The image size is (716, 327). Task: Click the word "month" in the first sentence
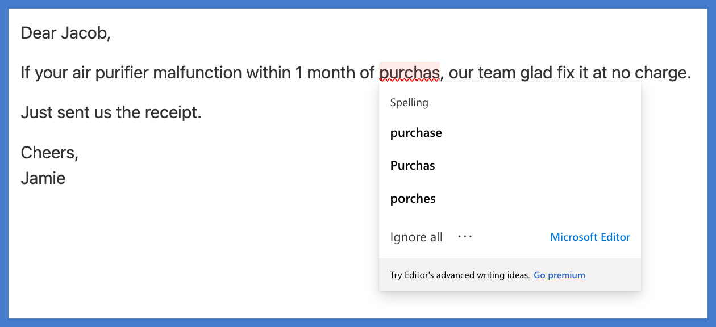click(332, 73)
